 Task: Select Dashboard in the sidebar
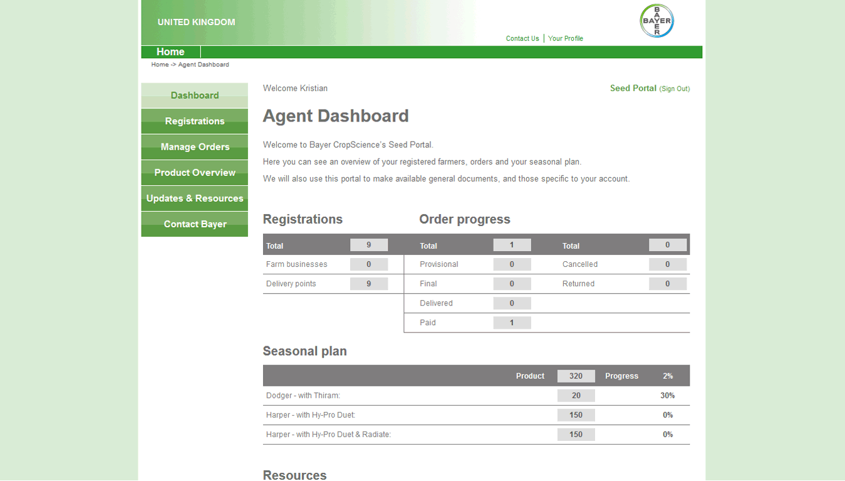pyautogui.click(x=195, y=95)
